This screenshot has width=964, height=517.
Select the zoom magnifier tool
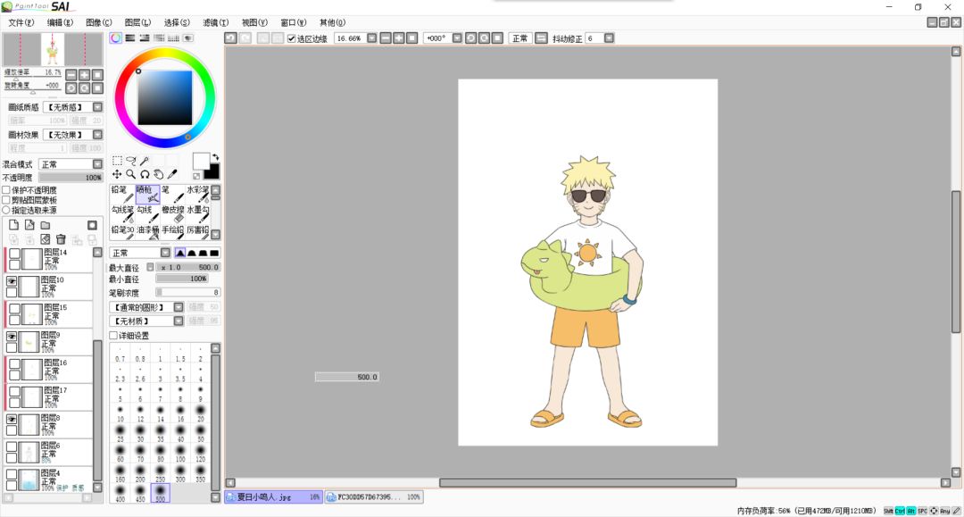(131, 175)
